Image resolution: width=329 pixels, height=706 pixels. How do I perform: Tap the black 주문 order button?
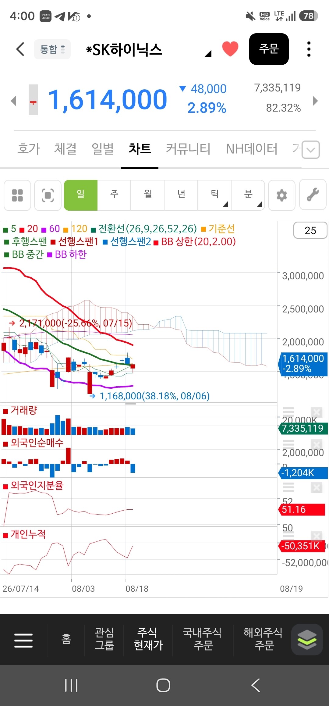[x=269, y=49]
